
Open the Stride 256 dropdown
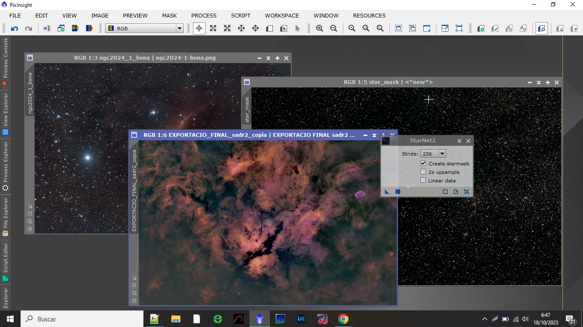coord(433,154)
